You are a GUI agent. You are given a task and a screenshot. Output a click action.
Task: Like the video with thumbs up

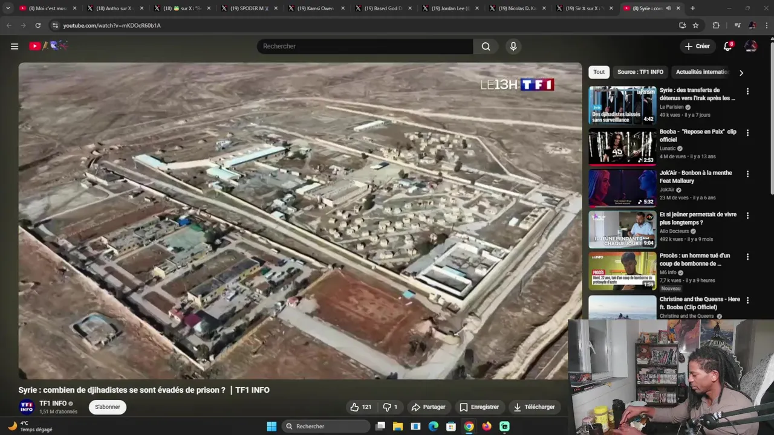point(360,407)
